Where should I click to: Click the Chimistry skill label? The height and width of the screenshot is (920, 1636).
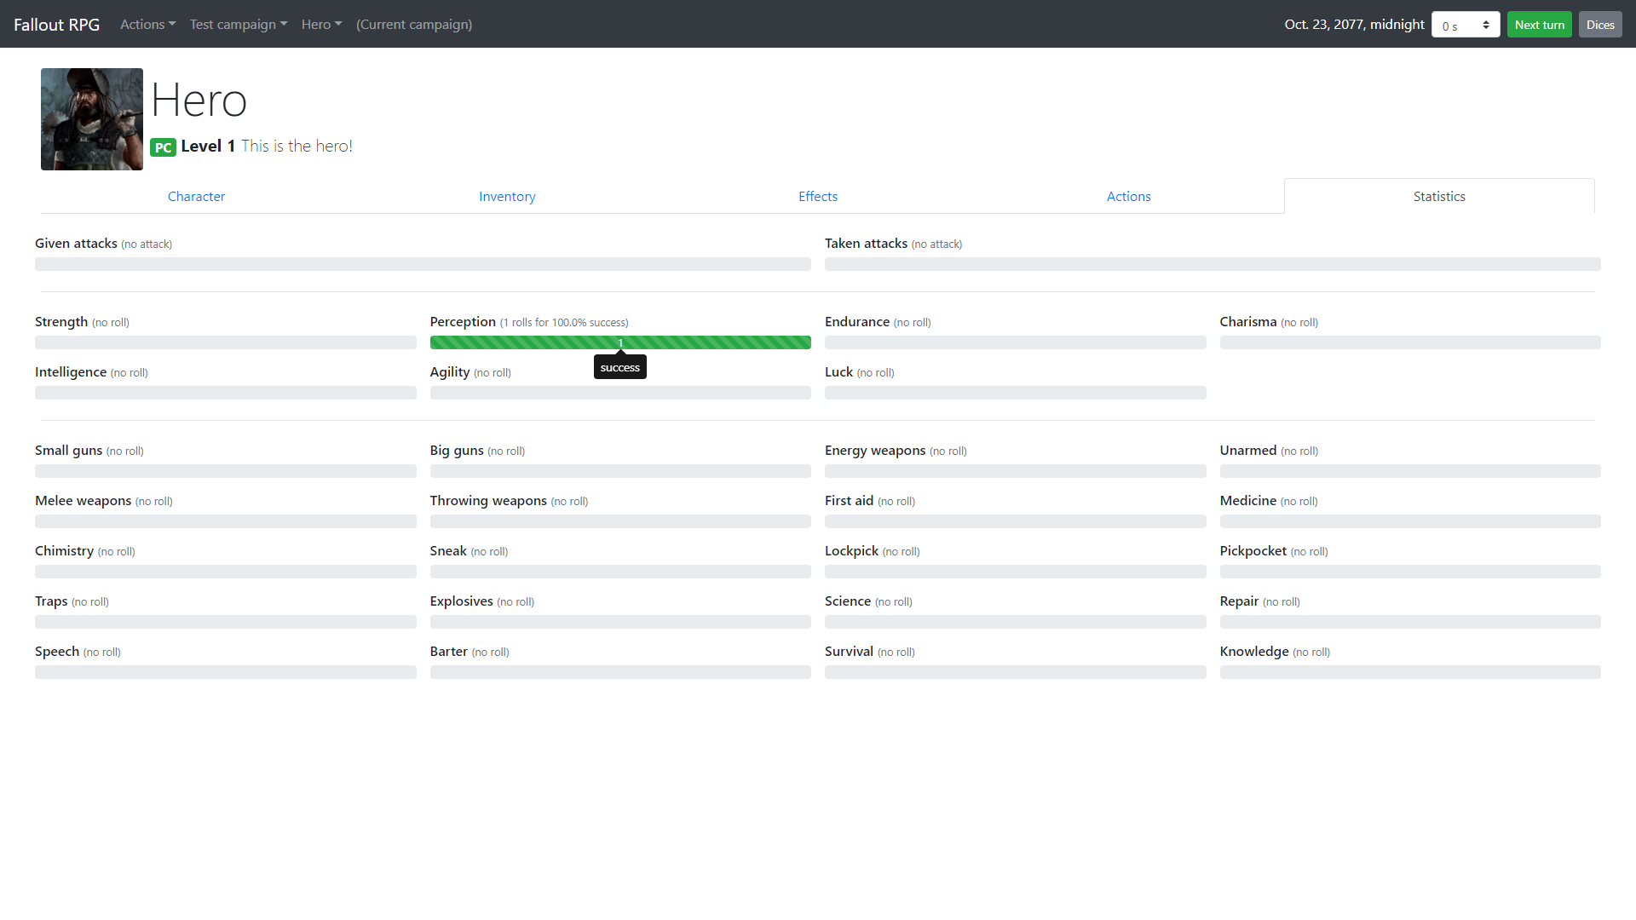click(x=64, y=551)
